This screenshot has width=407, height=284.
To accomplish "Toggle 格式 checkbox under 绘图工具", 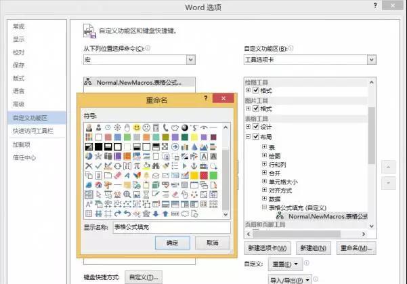I will [x=256, y=90].
